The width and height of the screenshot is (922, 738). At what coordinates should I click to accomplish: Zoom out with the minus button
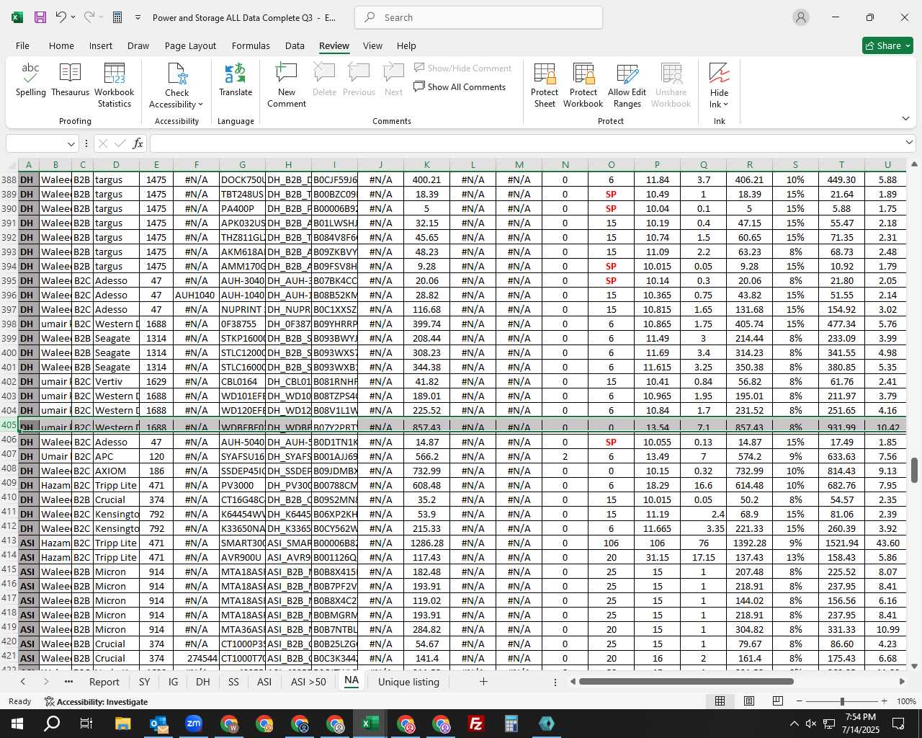[799, 701]
